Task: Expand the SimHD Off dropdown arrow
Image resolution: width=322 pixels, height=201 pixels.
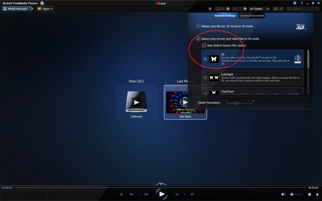Action: point(228,9)
